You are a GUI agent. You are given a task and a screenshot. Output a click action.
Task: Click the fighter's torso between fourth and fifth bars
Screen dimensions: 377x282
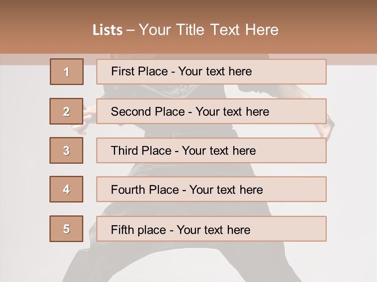pos(188,209)
